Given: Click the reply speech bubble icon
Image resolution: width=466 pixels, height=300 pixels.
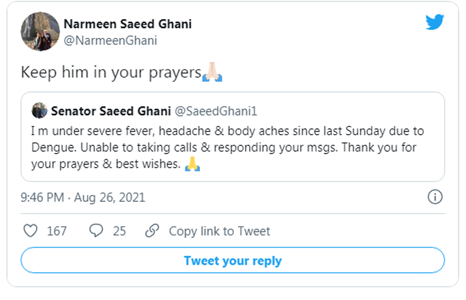Looking at the screenshot, I should pyautogui.click(x=97, y=231).
